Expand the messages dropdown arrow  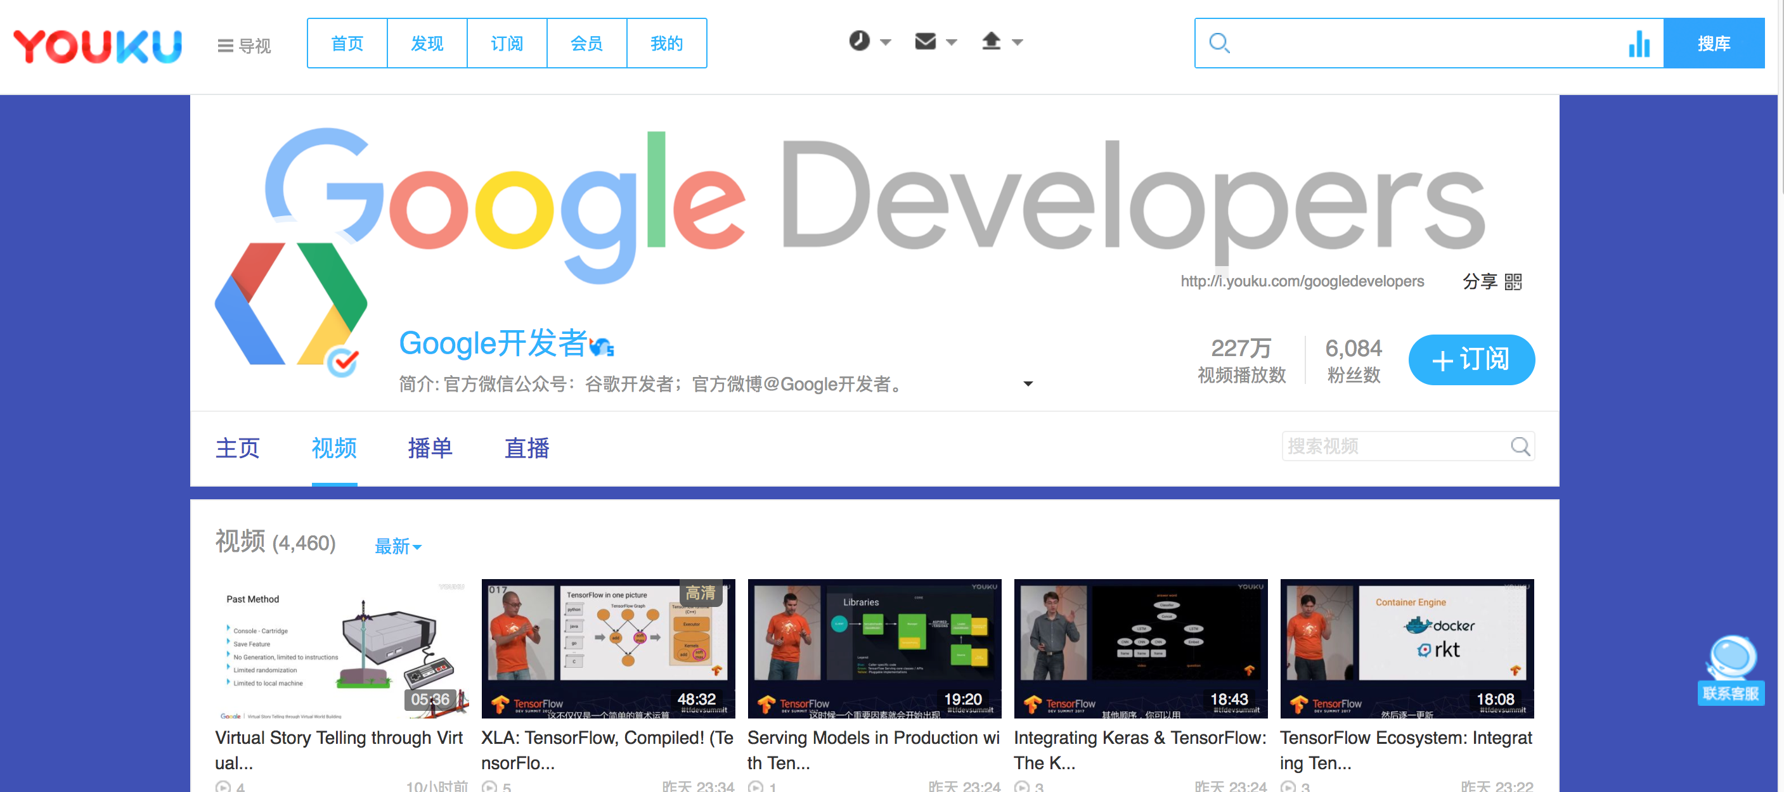pos(952,42)
